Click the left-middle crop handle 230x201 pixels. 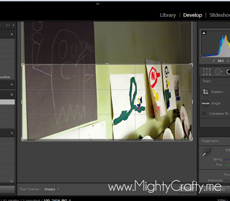22,102
